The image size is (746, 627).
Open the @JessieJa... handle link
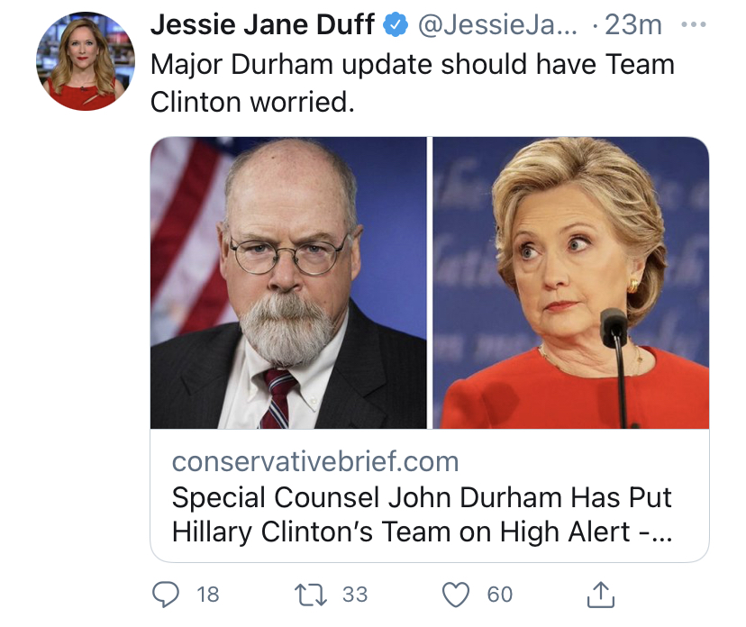pyautogui.click(x=497, y=24)
